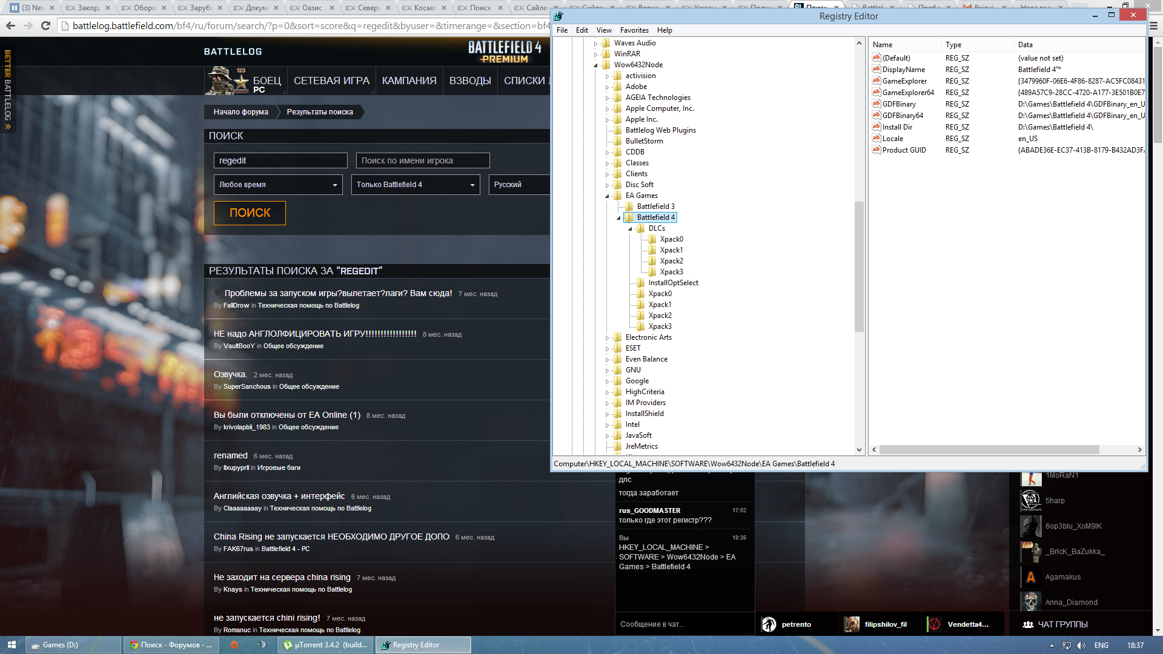
Task: Click the Name column header in values pane
Action: [x=904, y=45]
